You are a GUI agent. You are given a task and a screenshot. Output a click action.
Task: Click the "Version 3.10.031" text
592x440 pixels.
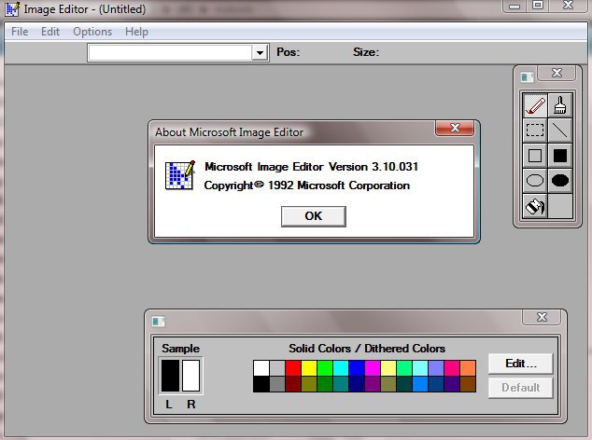coord(374,167)
